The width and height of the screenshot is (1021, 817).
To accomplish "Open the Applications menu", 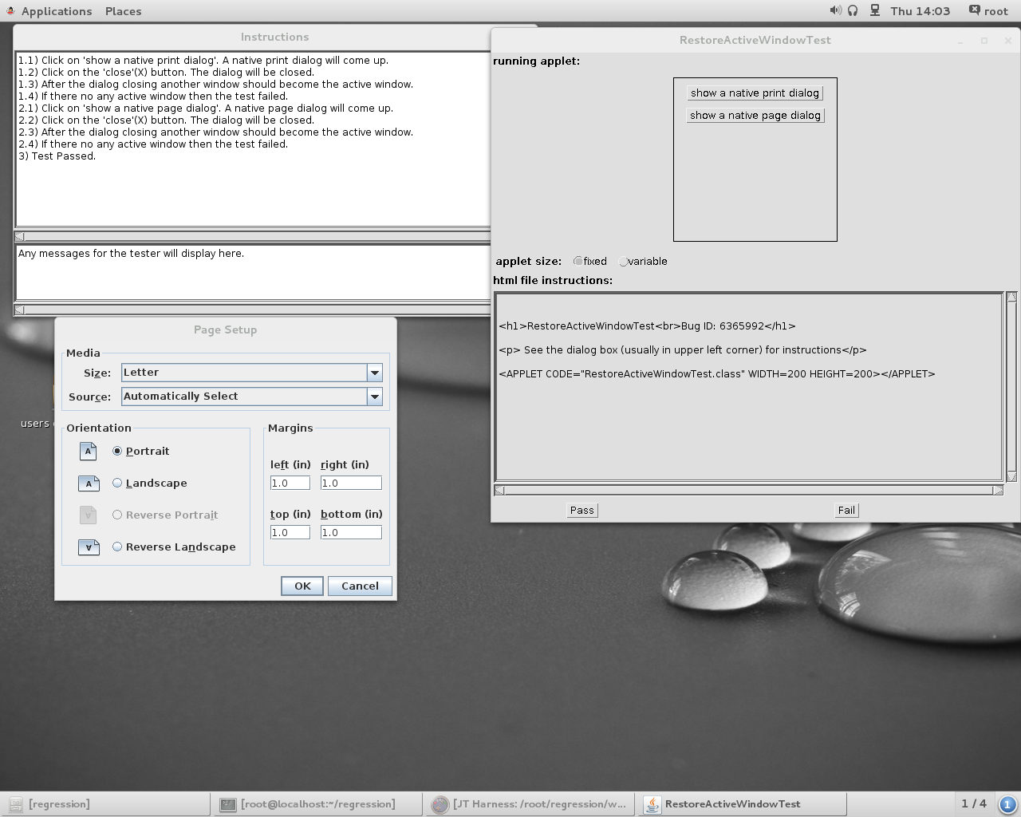I will (56, 11).
